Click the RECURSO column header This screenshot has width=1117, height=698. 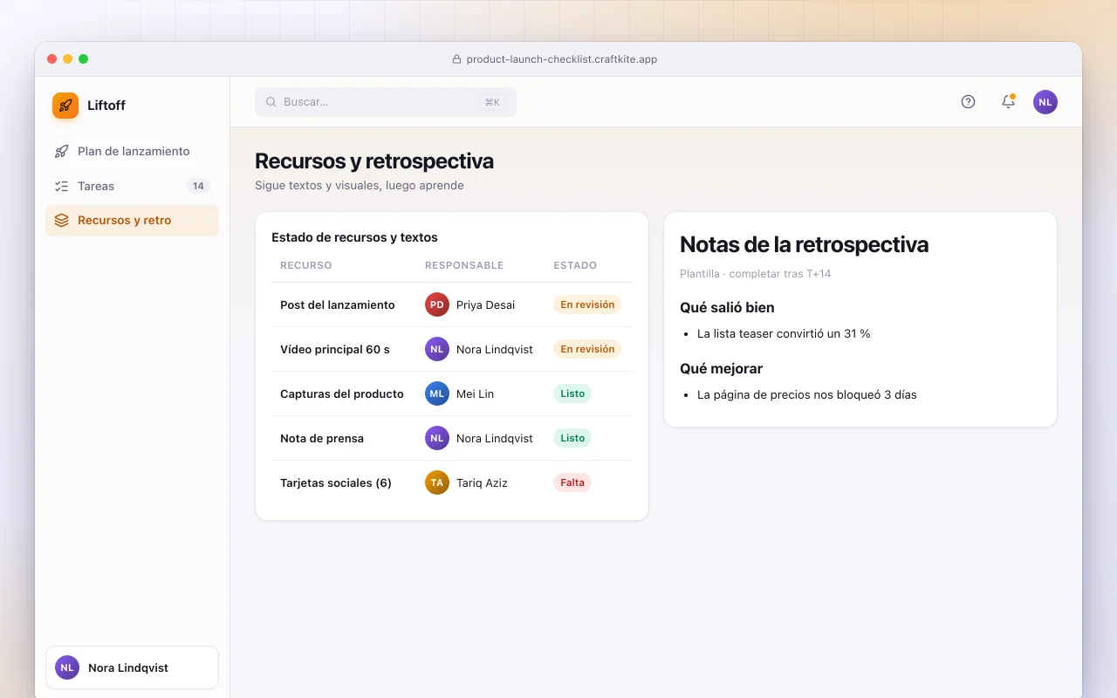305,265
